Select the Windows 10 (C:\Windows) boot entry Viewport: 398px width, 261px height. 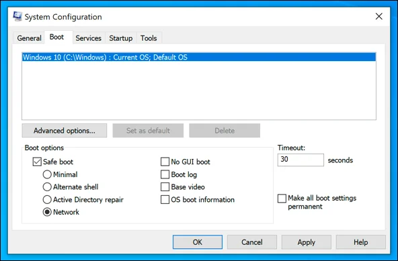[199, 57]
